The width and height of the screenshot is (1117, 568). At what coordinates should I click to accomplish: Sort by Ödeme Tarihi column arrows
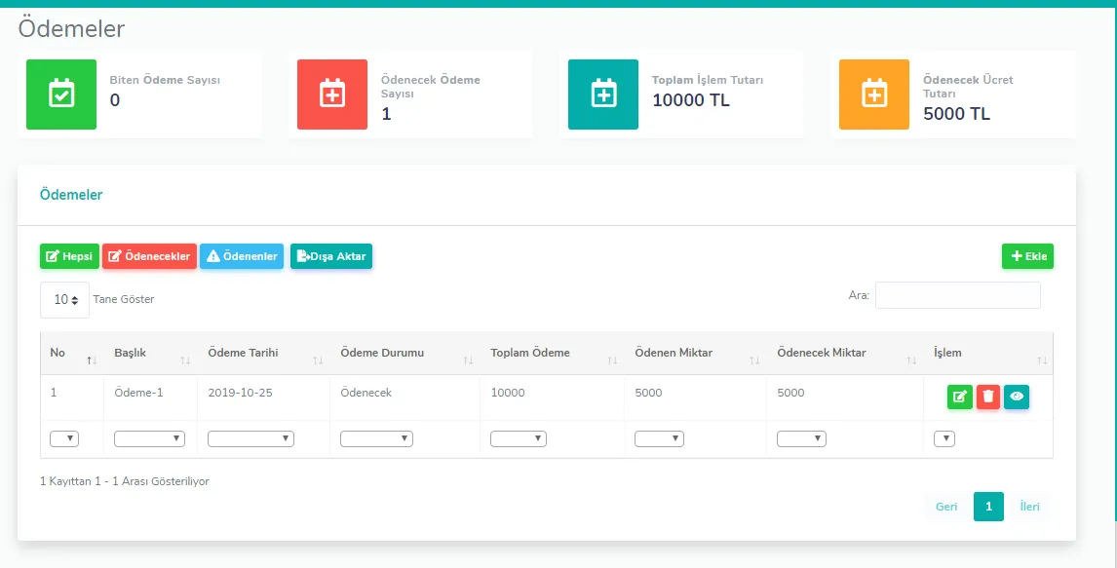(x=318, y=360)
